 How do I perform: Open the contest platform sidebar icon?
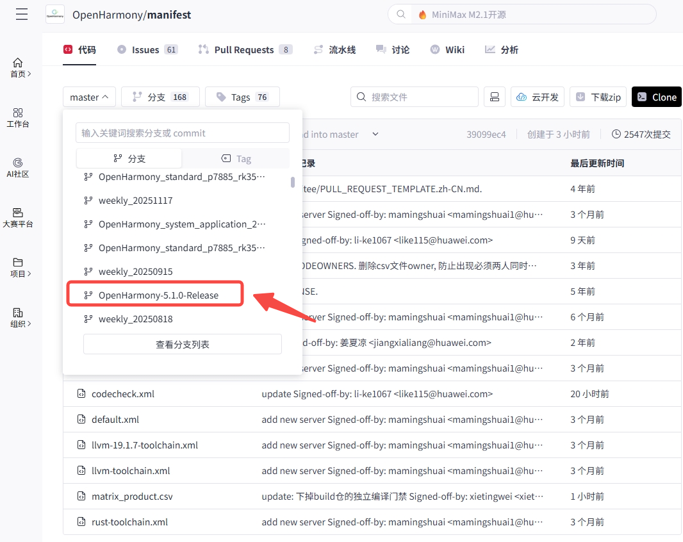18,217
